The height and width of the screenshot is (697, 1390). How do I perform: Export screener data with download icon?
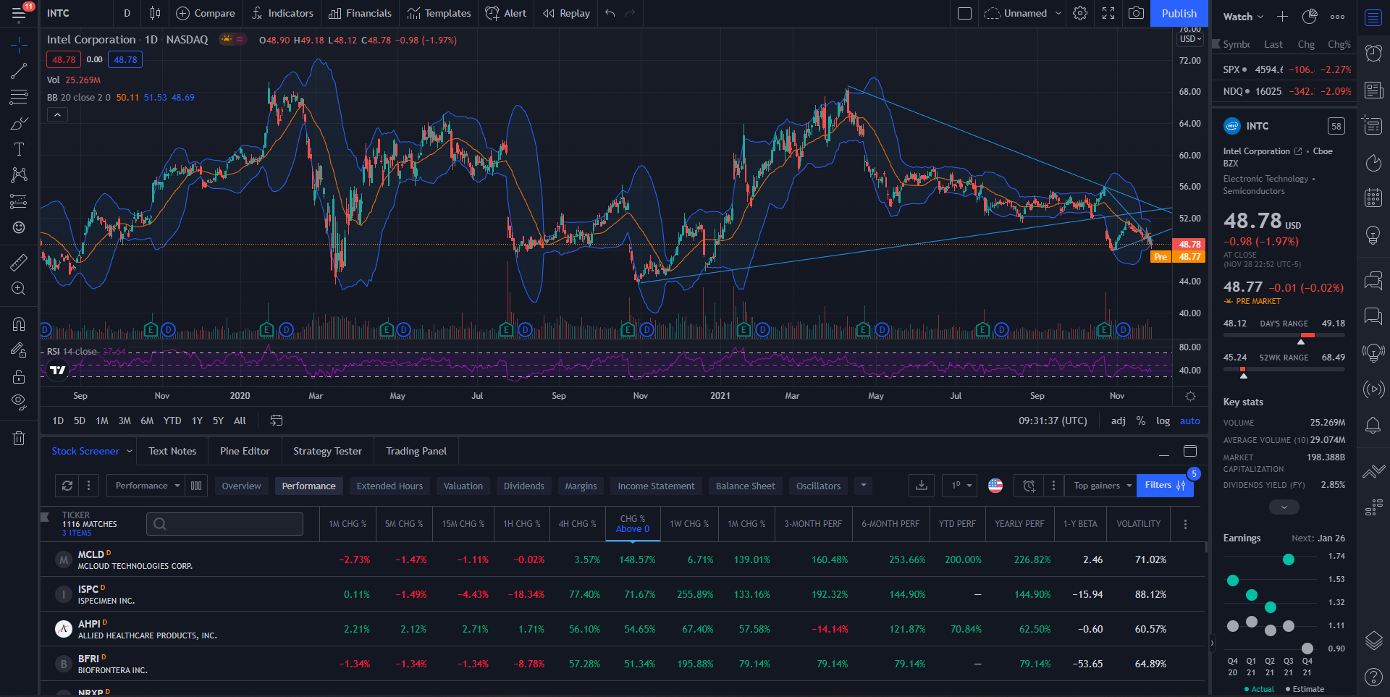[x=922, y=486]
